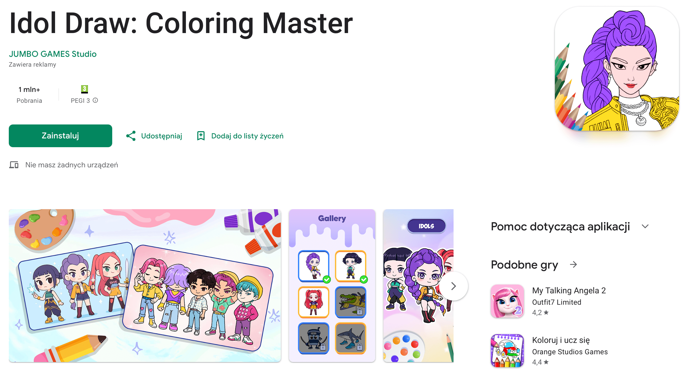Install the app with Zainstaluj button
Viewport: 693px width, 377px height.
61,136
